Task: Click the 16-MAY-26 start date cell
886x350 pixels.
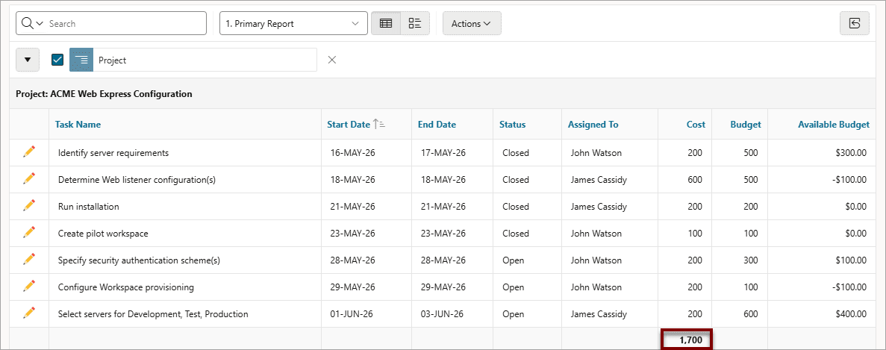Action: (366, 152)
